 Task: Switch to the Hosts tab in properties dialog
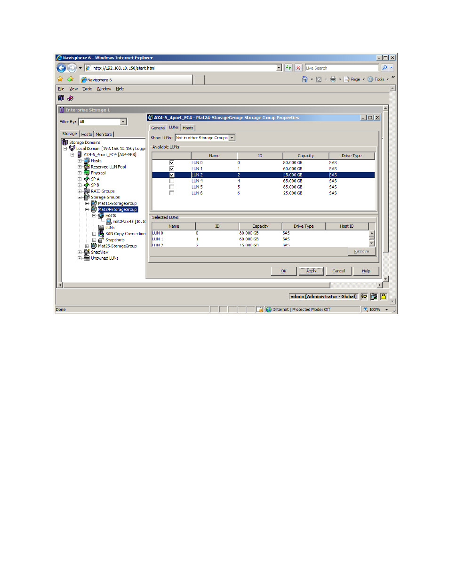point(188,128)
